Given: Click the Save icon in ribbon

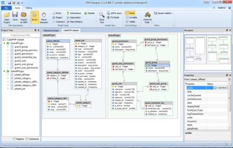Looking at the screenshot, I should [x=15, y=15].
